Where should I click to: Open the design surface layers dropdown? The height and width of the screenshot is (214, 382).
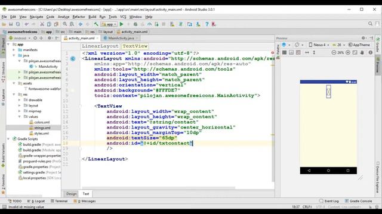pos(286,45)
